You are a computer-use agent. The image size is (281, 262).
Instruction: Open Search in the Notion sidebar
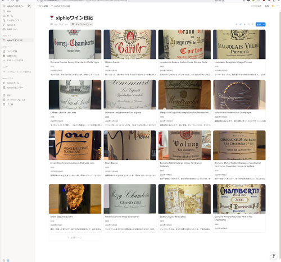pyautogui.click(x=9, y=11)
